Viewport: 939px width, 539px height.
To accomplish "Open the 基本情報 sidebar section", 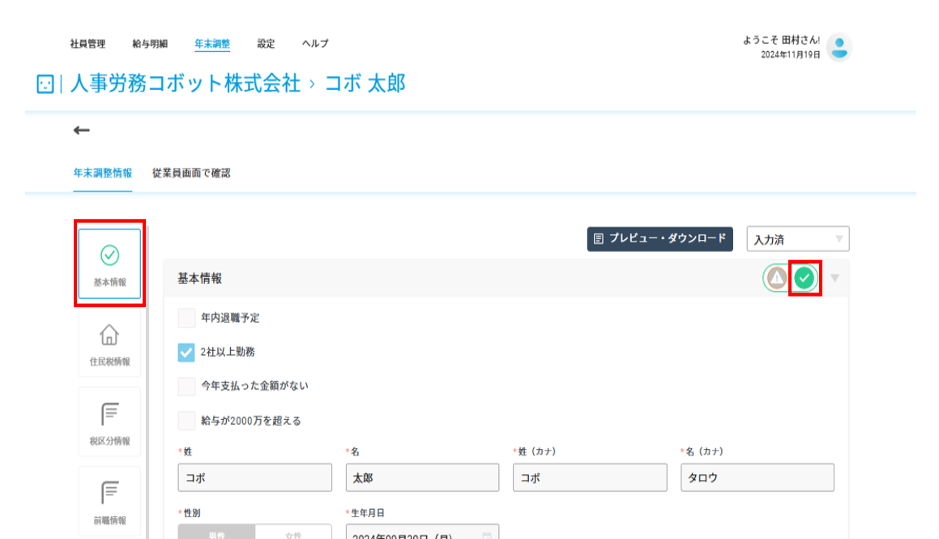I will [109, 263].
